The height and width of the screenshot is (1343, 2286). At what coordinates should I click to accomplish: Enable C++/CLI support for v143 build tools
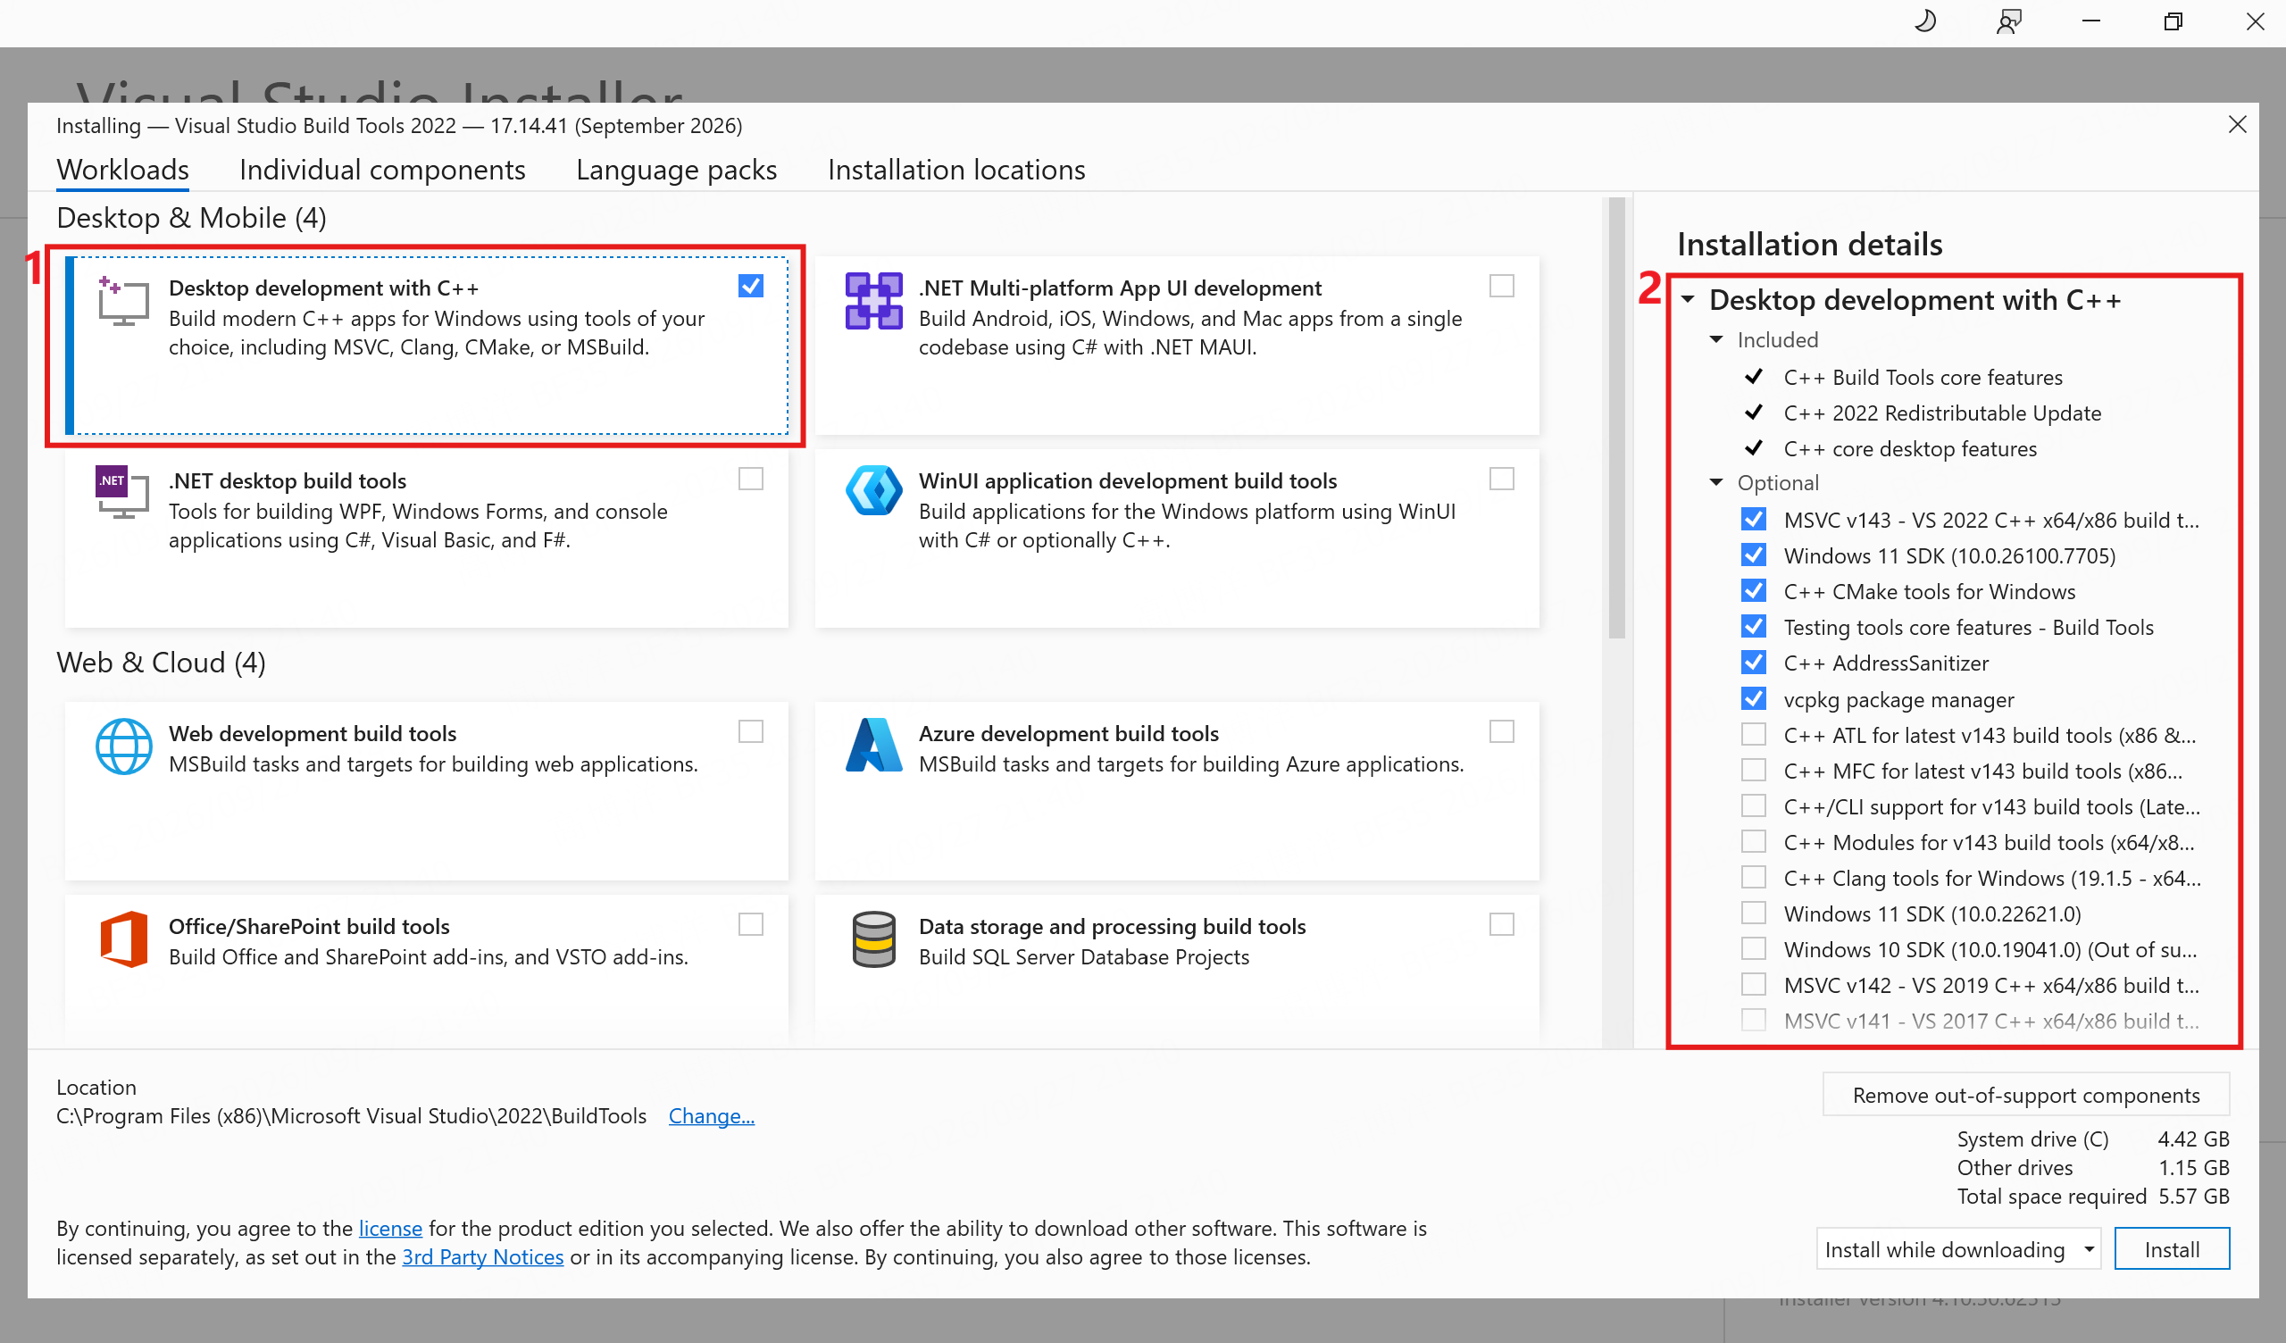coord(1754,805)
